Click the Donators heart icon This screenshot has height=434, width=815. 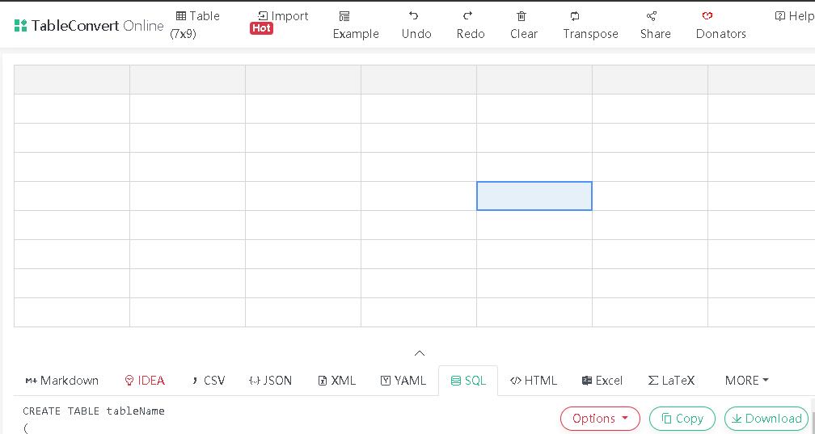click(x=707, y=16)
